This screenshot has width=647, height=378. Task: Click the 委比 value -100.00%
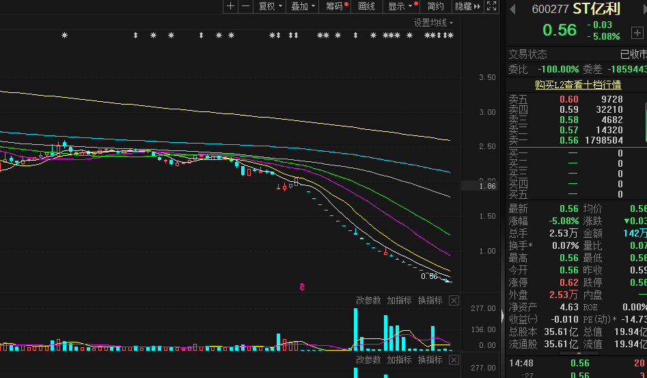[558, 69]
